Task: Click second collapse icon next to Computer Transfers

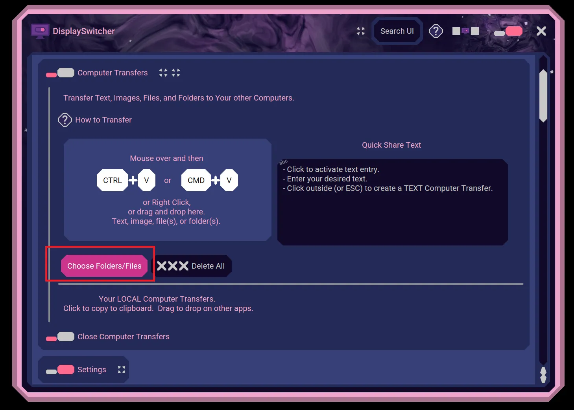Action: pyautogui.click(x=176, y=73)
